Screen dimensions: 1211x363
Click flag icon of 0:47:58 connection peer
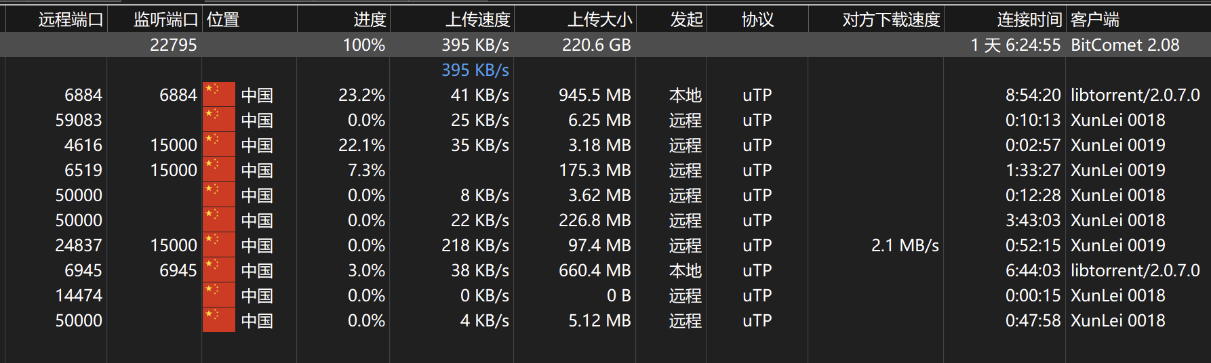click(x=219, y=320)
